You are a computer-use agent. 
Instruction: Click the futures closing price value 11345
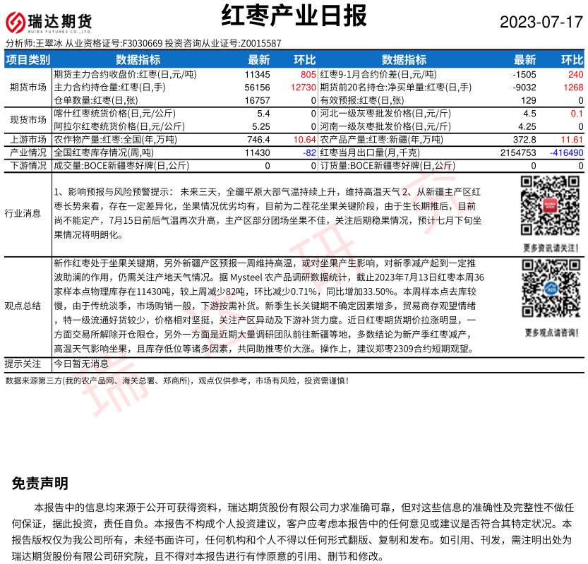point(257,74)
